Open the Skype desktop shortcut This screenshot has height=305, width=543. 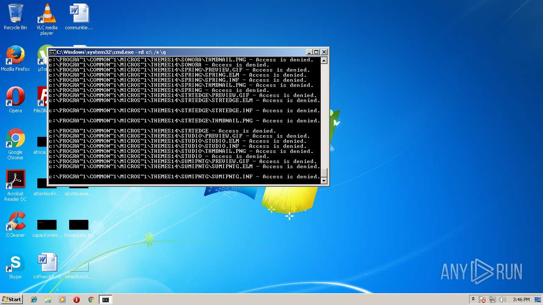tap(15, 266)
